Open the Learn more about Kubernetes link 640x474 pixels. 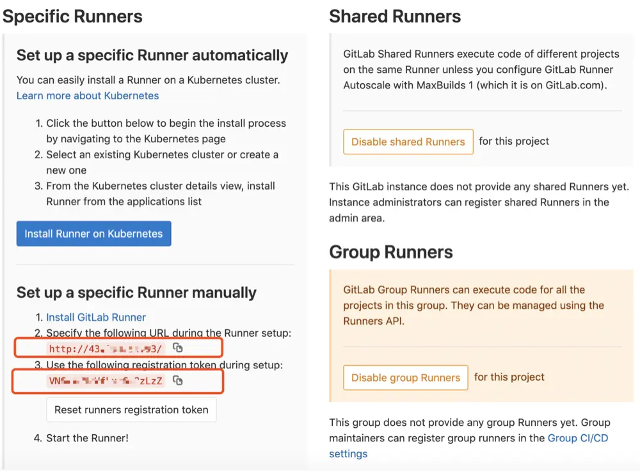88,95
